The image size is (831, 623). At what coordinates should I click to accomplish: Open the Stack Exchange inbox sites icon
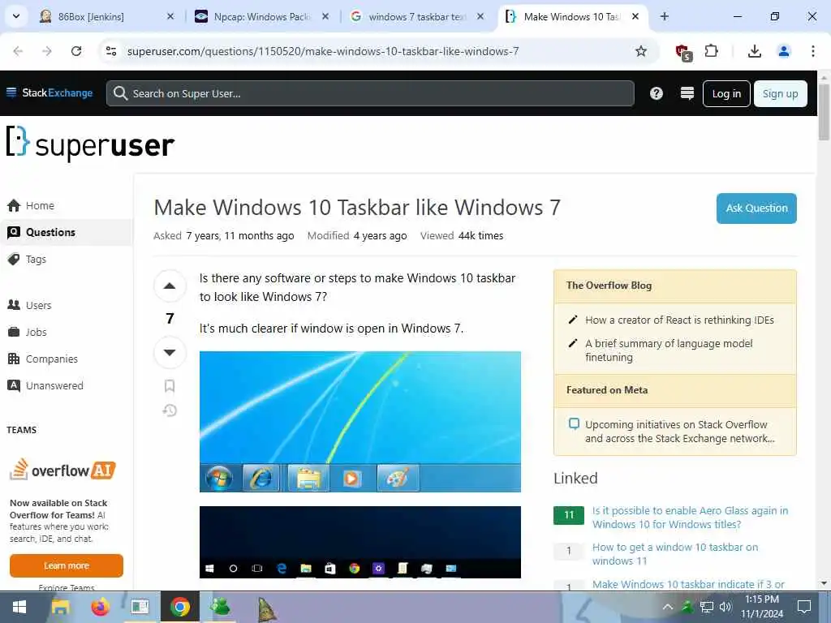click(x=687, y=93)
